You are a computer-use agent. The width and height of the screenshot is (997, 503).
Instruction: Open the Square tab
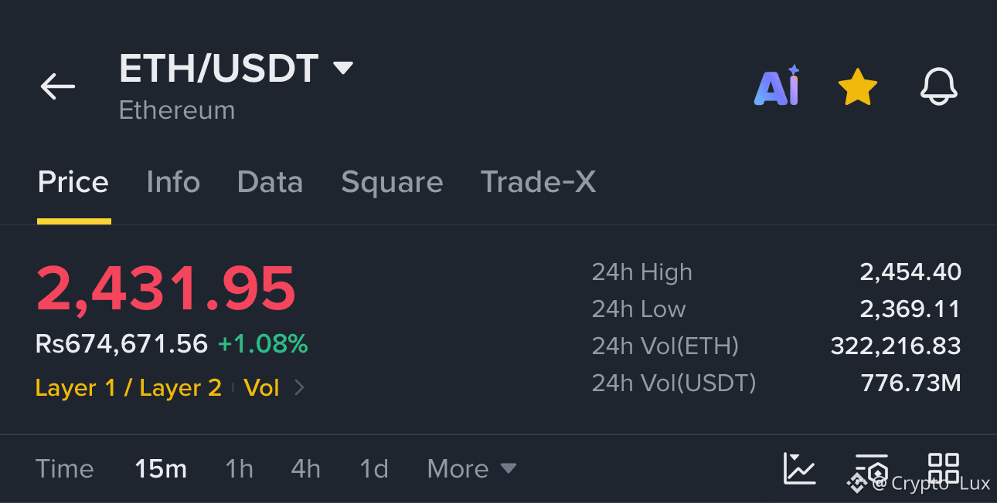(x=392, y=183)
